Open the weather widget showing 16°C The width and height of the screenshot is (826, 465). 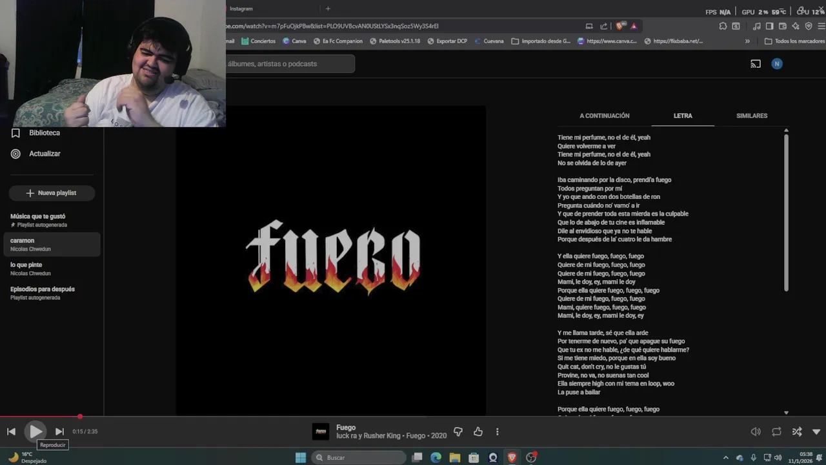pos(27,457)
